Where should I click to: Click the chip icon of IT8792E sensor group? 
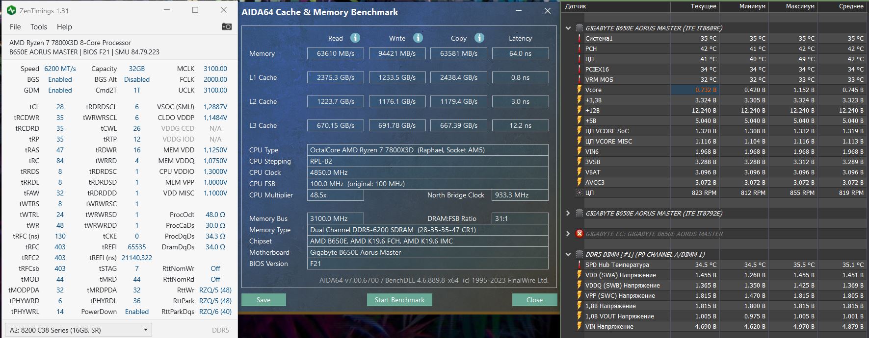coord(579,213)
